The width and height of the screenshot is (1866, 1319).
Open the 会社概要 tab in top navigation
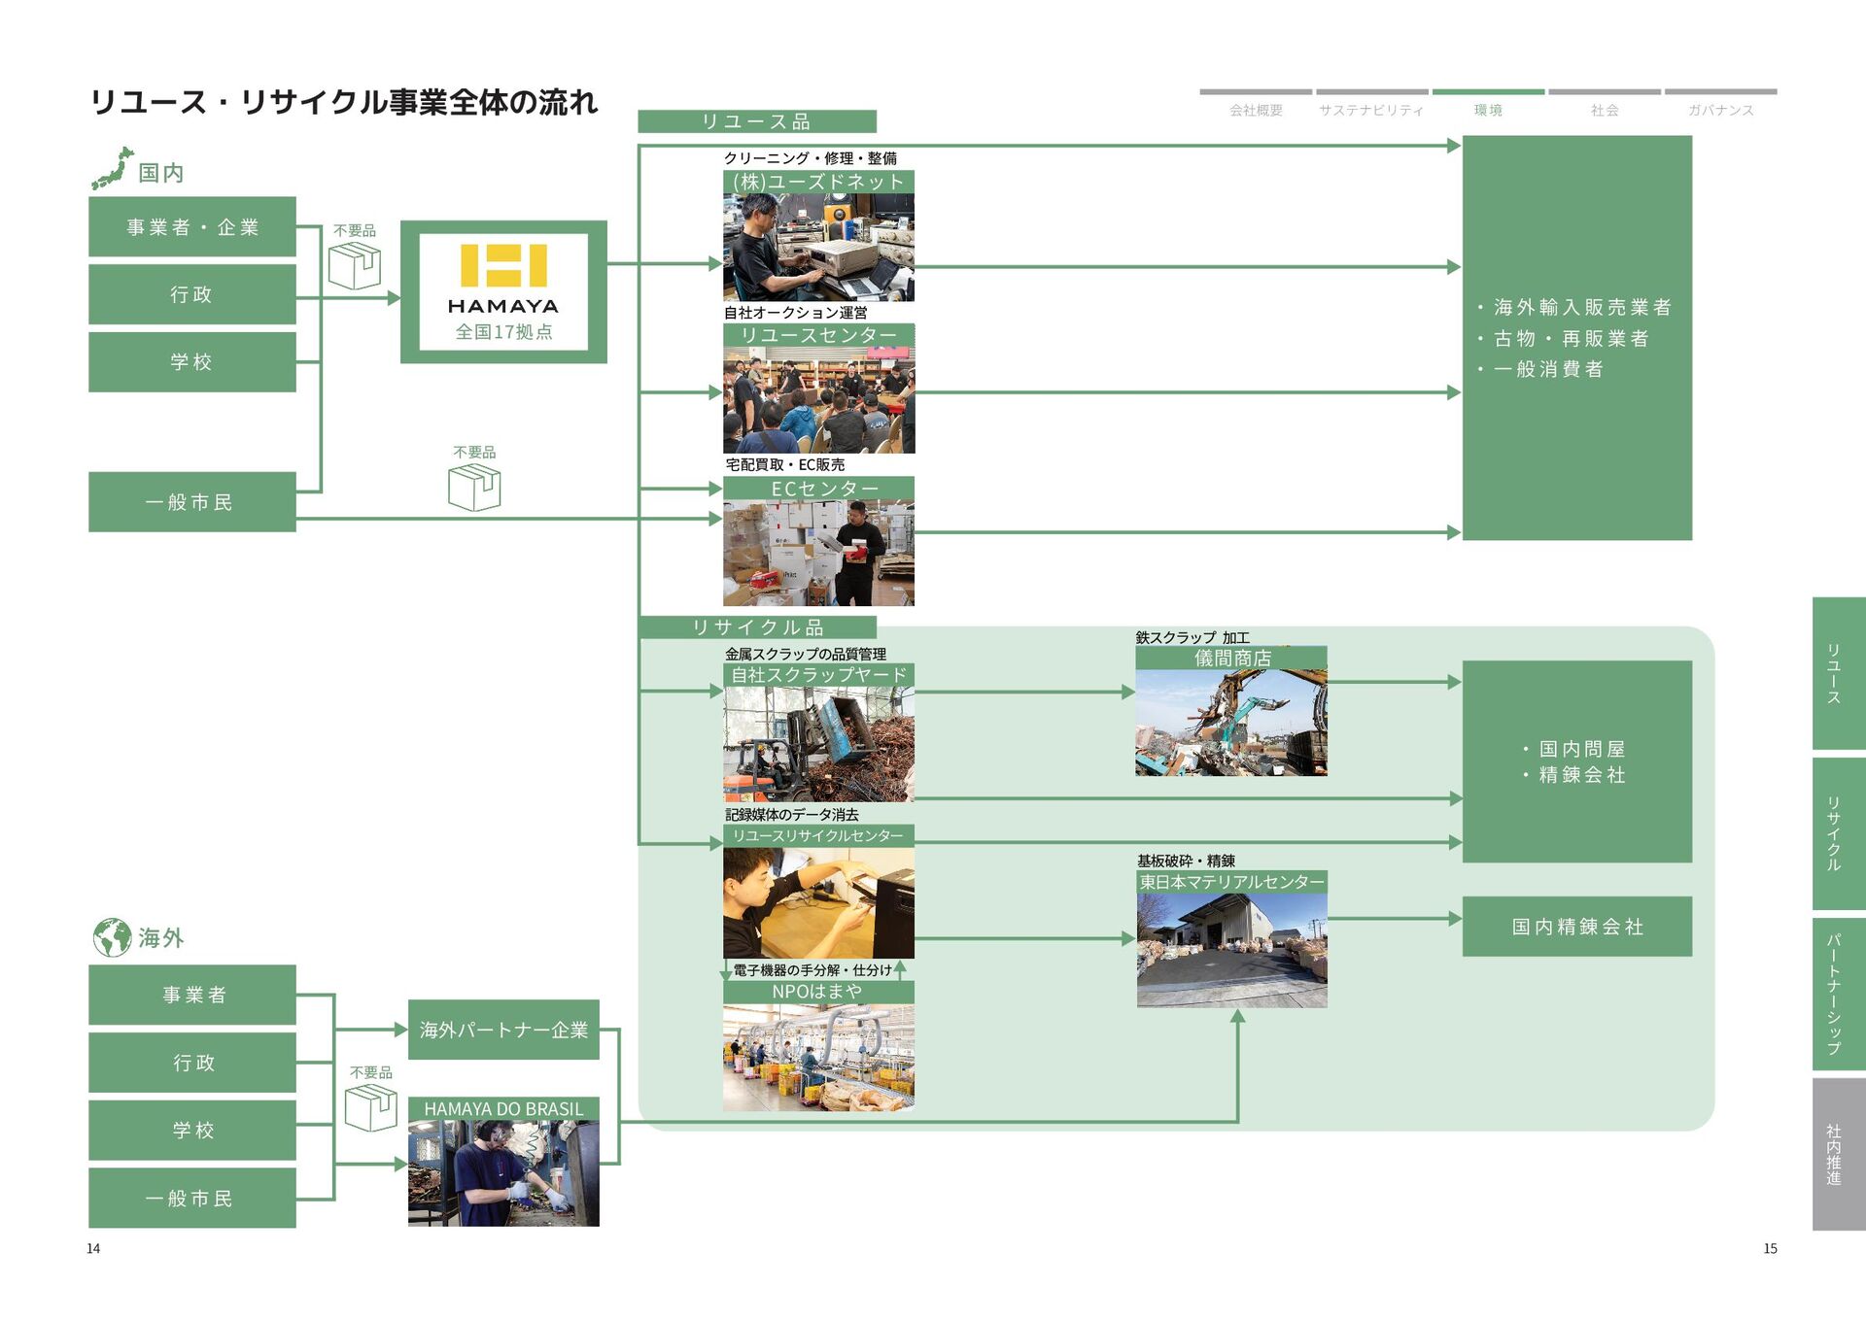point(1256,110)
